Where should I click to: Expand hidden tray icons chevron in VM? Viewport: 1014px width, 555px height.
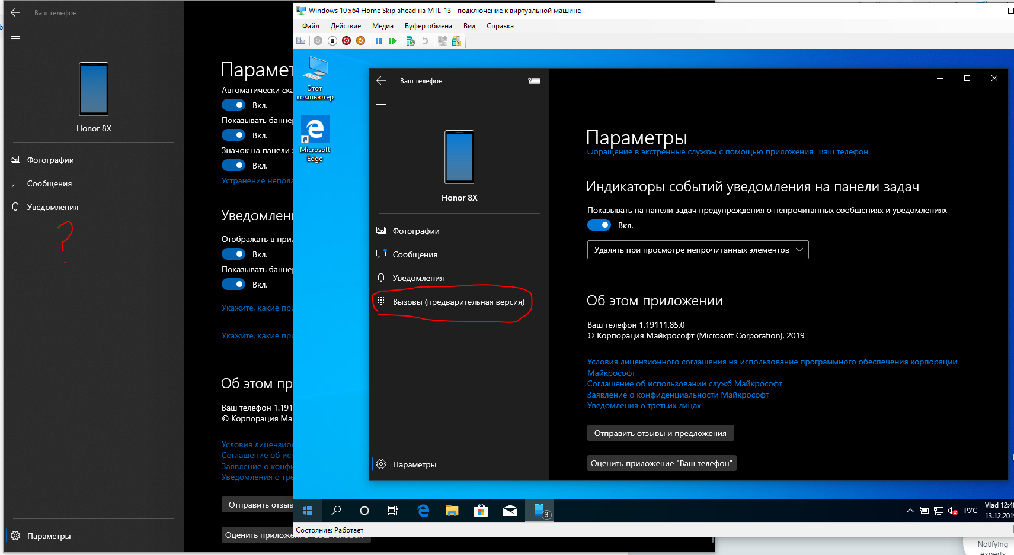pyautogui.click(x=910, y=511)
